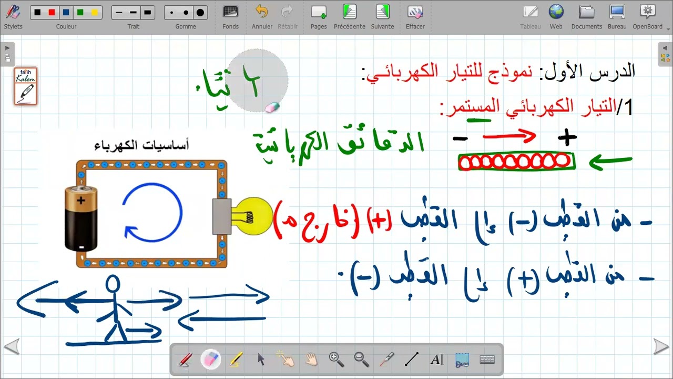Click the image caption 'أساسيات الكهرباء'
Screen dimensions: 673x379
142,145
